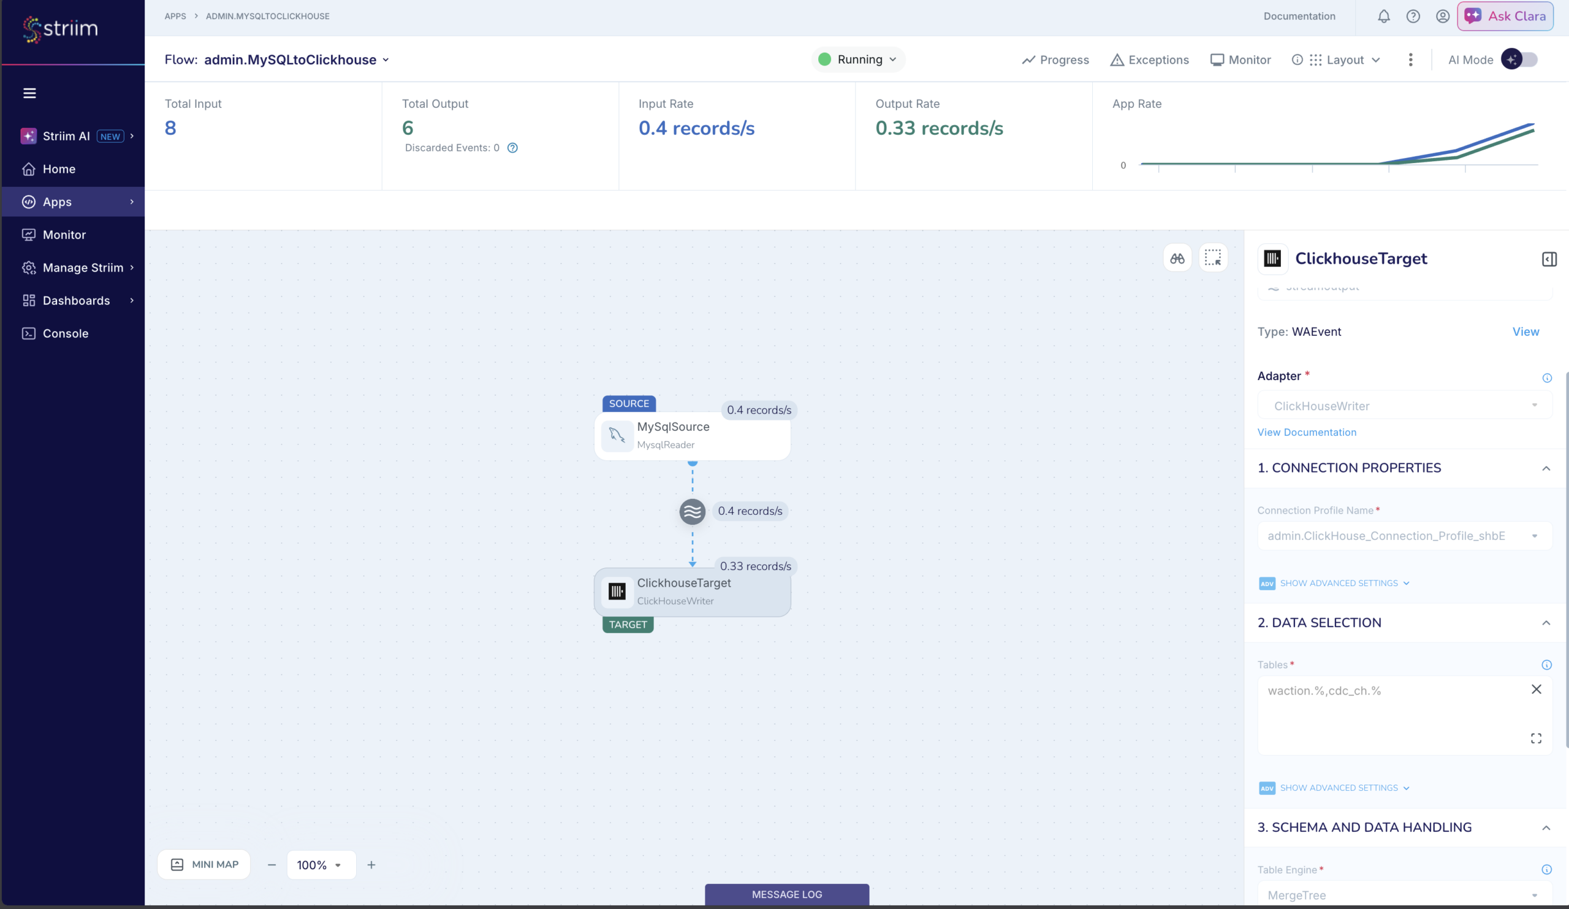Open the Running status dropdown
Viewport: 1569px width, 909px height.
point(859,60)
